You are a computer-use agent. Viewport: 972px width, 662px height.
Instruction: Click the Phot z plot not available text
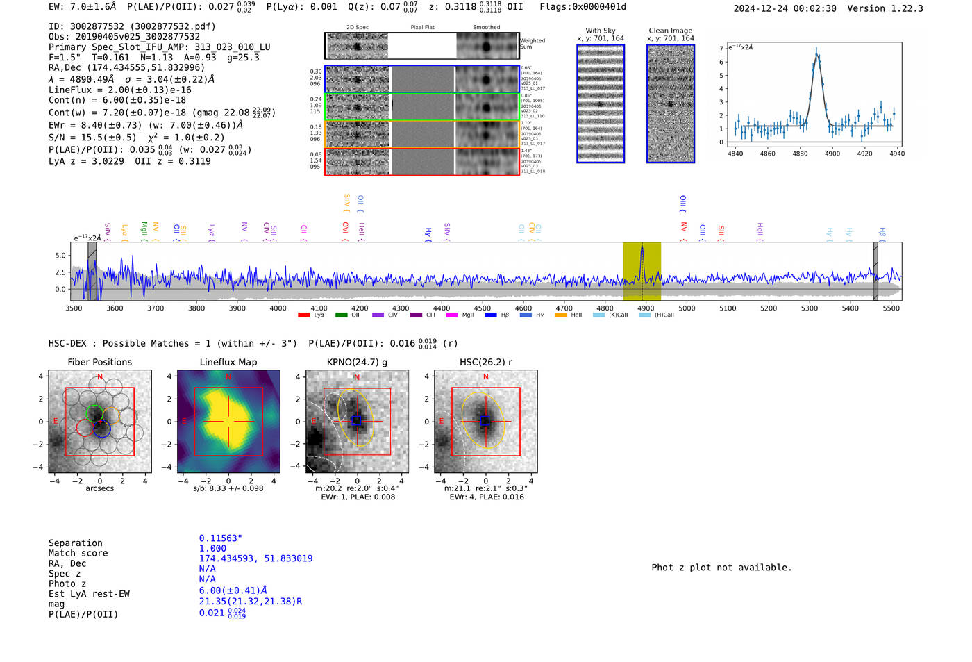721,568
